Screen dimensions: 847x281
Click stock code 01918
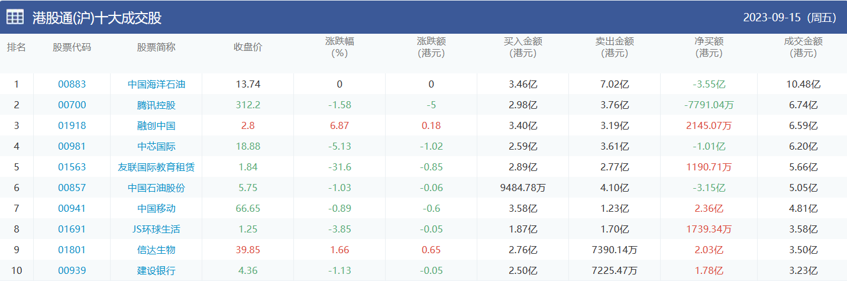[x=72, y=125]
